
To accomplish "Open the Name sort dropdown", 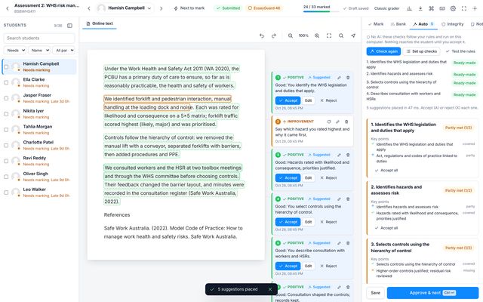I will coord(39,51).
